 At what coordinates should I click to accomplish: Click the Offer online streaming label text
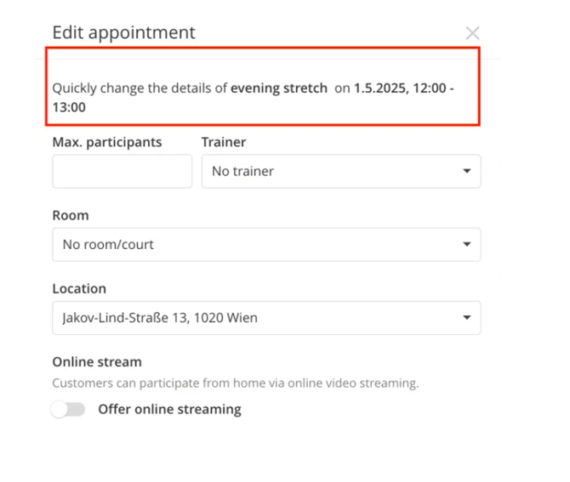pyautogui.click(x=170, y=410)
